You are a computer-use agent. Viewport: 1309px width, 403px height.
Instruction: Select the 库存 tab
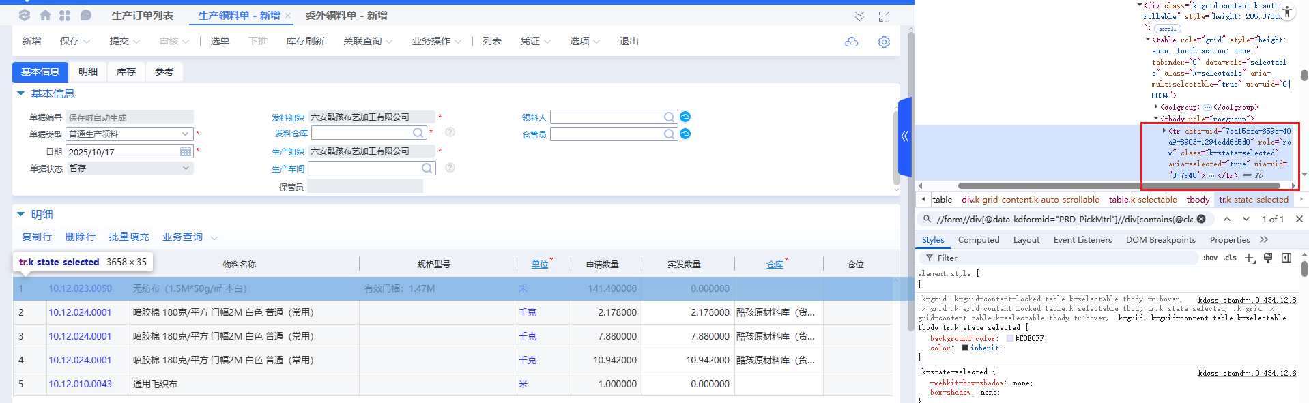pyautogui.click(x=126, y=72)
